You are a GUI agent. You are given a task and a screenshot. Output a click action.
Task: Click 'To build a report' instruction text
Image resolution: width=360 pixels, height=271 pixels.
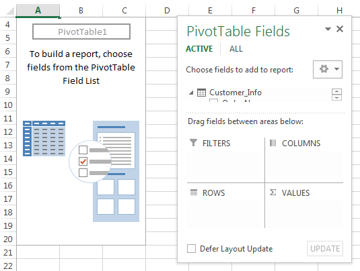click(81, 67)
